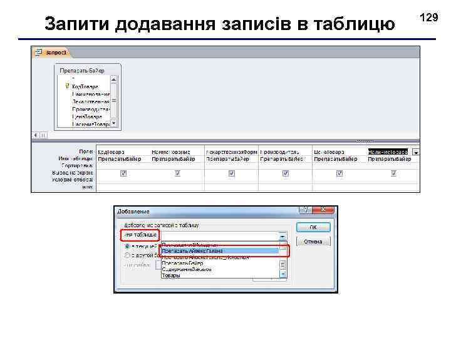The height and width of the screenshot is (338, 451).
Task: Click Отмена in the Добавление dialog
Action: (x=313, y=242)
